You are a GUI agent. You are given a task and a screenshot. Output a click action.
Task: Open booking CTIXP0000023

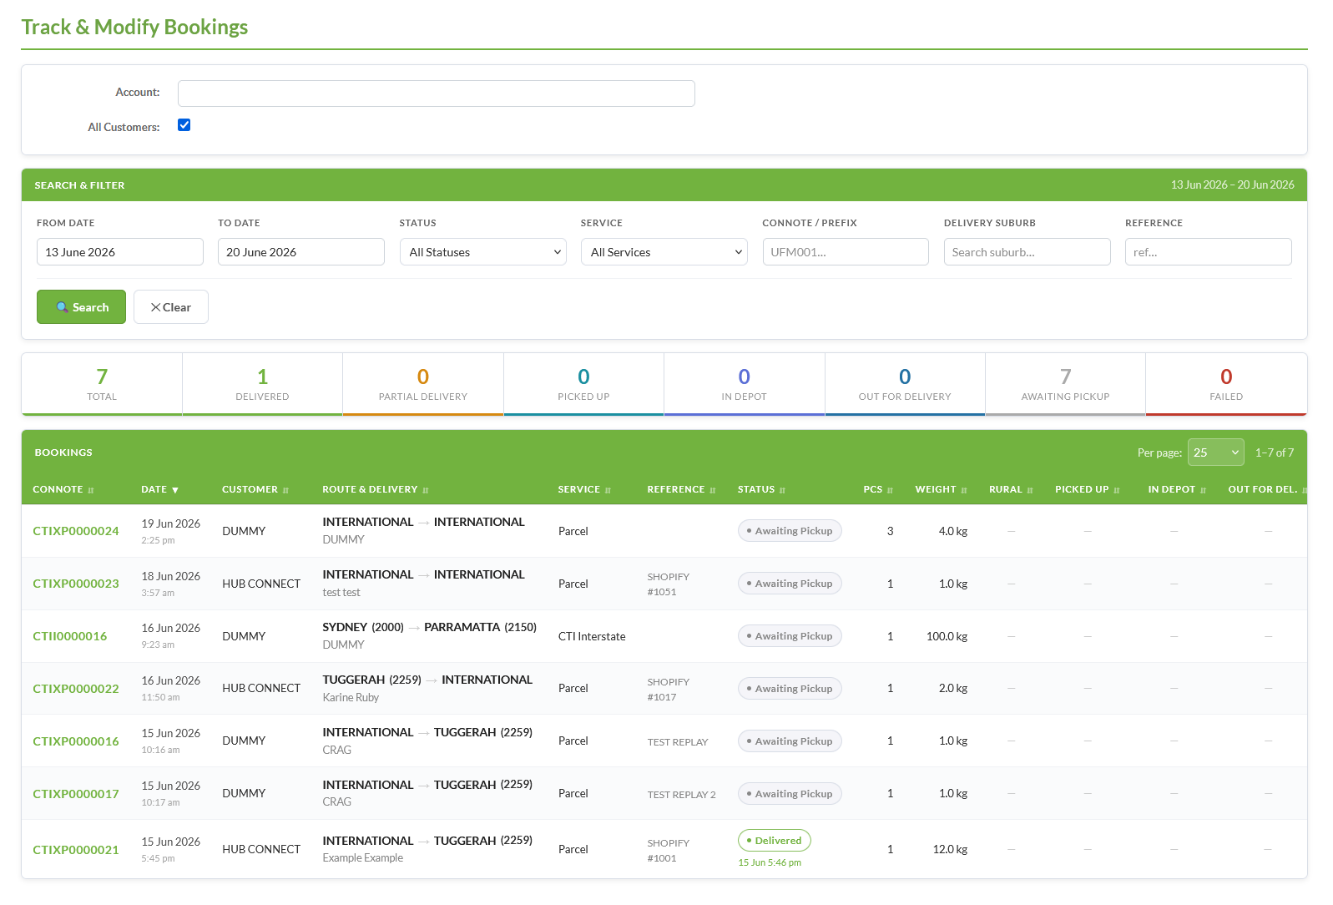tap(76, 584)
